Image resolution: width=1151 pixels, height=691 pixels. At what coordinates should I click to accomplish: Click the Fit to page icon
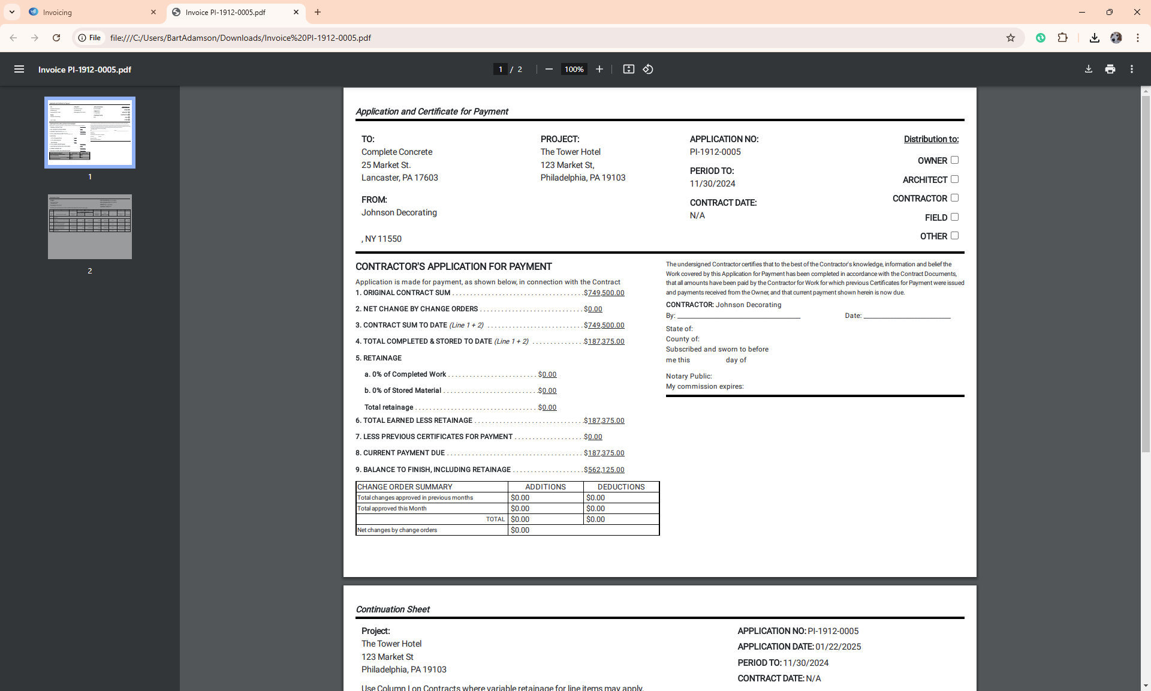pyautogui.click(x=628, y=69)
